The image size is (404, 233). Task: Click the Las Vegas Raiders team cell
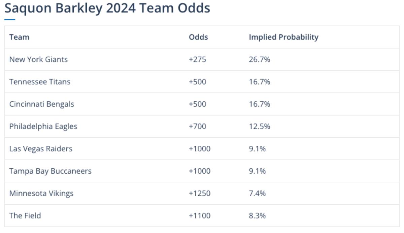(41, 149)
